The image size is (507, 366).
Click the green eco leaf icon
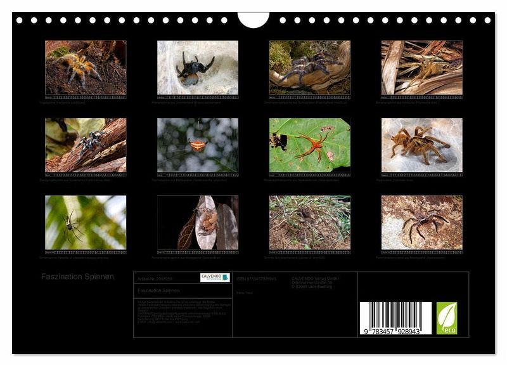(446, 318)
